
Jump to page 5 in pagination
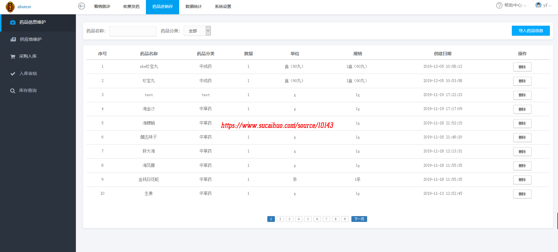pos(308,219)
